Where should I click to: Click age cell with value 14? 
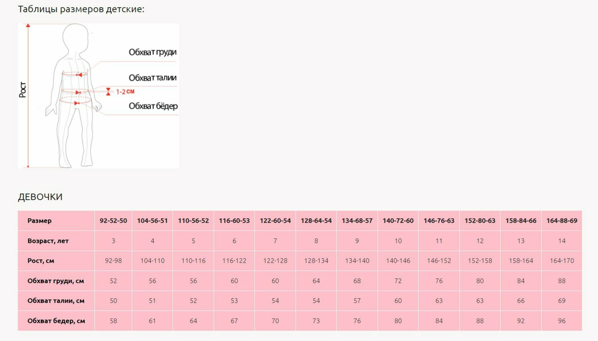pos(562,241)
